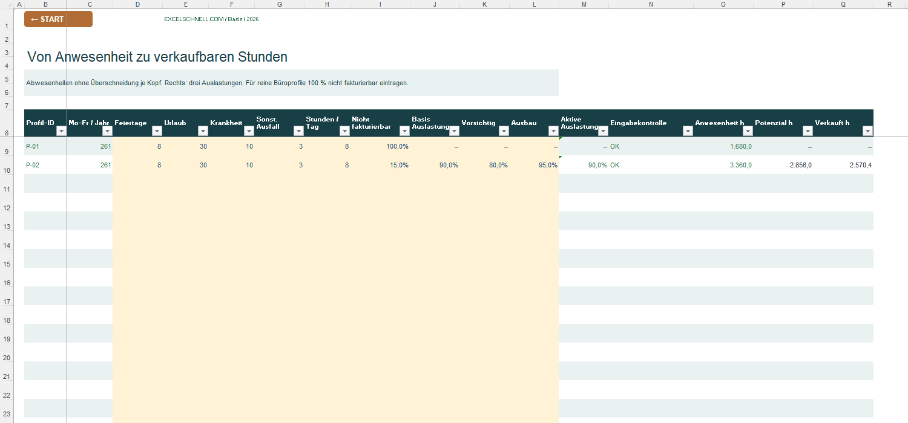The height and width of the screenshot is (423, 908).
Task: Expand the Urlaub column filter
Action: tap(203, 131)
